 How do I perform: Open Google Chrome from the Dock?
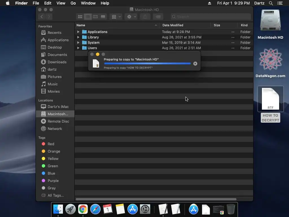tap(83, 209)
